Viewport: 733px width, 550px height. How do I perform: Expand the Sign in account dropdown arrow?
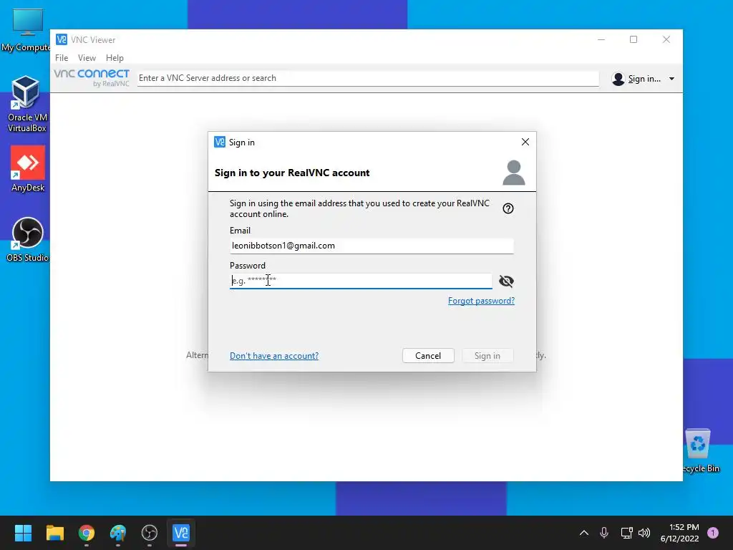[x=671, y=79]
